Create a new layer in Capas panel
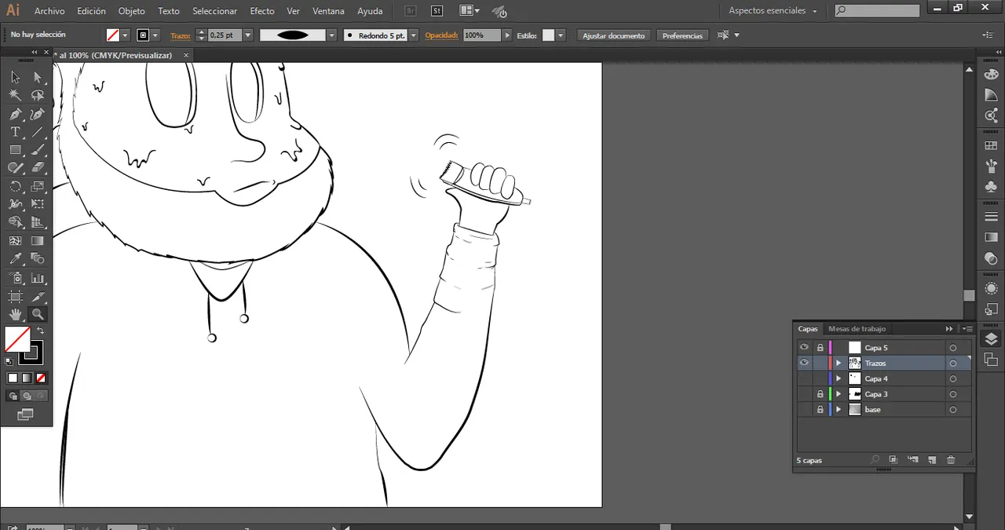The width and height of the screenshot is (1005, 530). click(x=932, y=460)
